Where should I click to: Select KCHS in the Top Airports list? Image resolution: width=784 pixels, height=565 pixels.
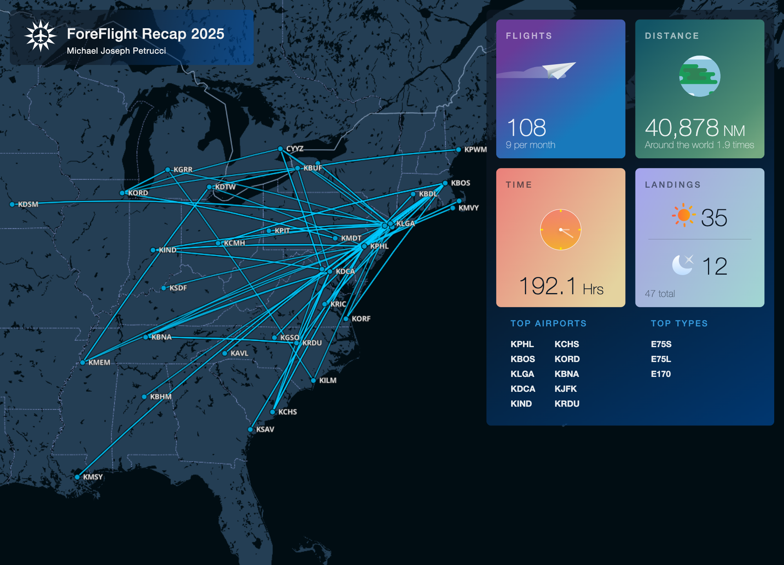tap(566, 344)
